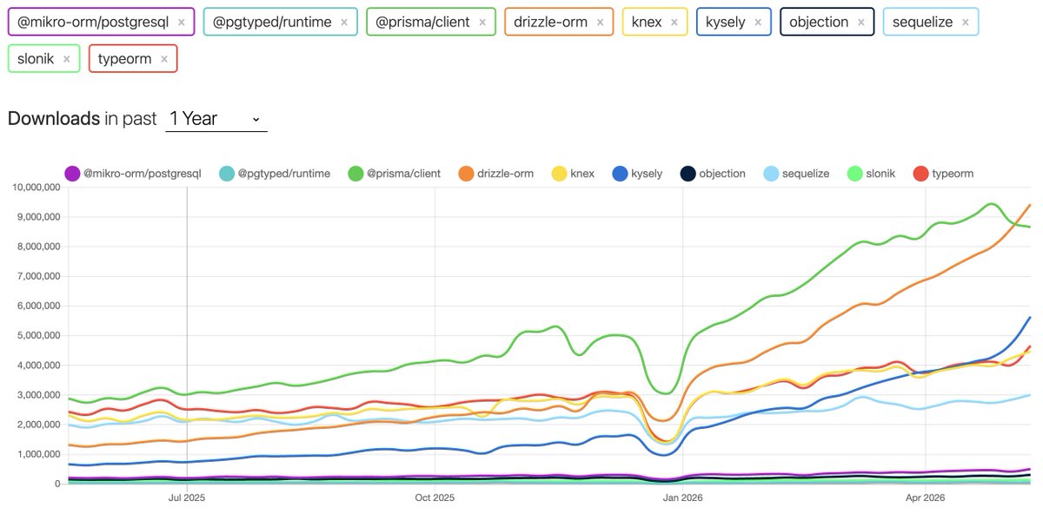Remove @prisma/client tag with its x
Image resolution: width=1043 pixels, height=521 pixels.
pos(482,22)
